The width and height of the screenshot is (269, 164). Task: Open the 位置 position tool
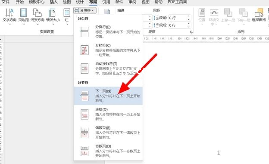click(x=202, y=17)
